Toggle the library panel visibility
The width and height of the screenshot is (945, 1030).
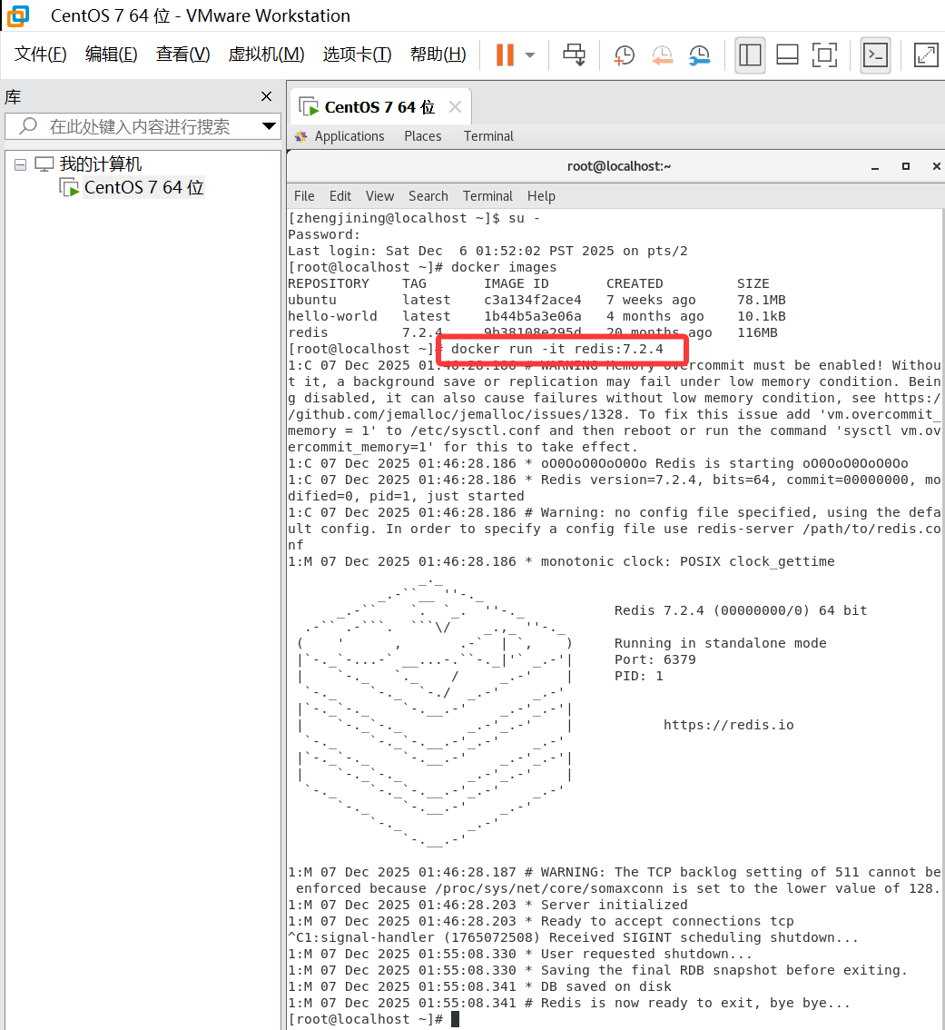coord(750,55)
